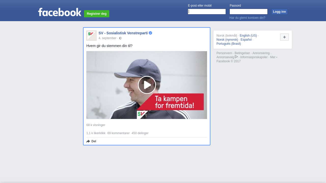Open the Betingelser footer link

pyautogui.click(x=242, y=53)
